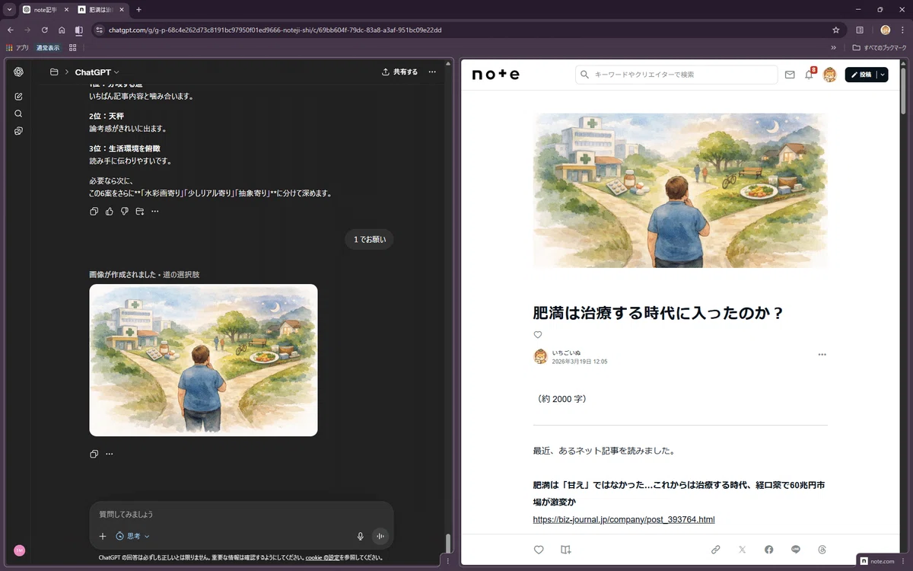The image size is (913, 571).
Task: Click the 共有する share button
Action: [399, 72]
